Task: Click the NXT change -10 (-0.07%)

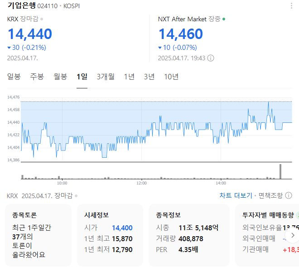Action: (x=178, y=48)
